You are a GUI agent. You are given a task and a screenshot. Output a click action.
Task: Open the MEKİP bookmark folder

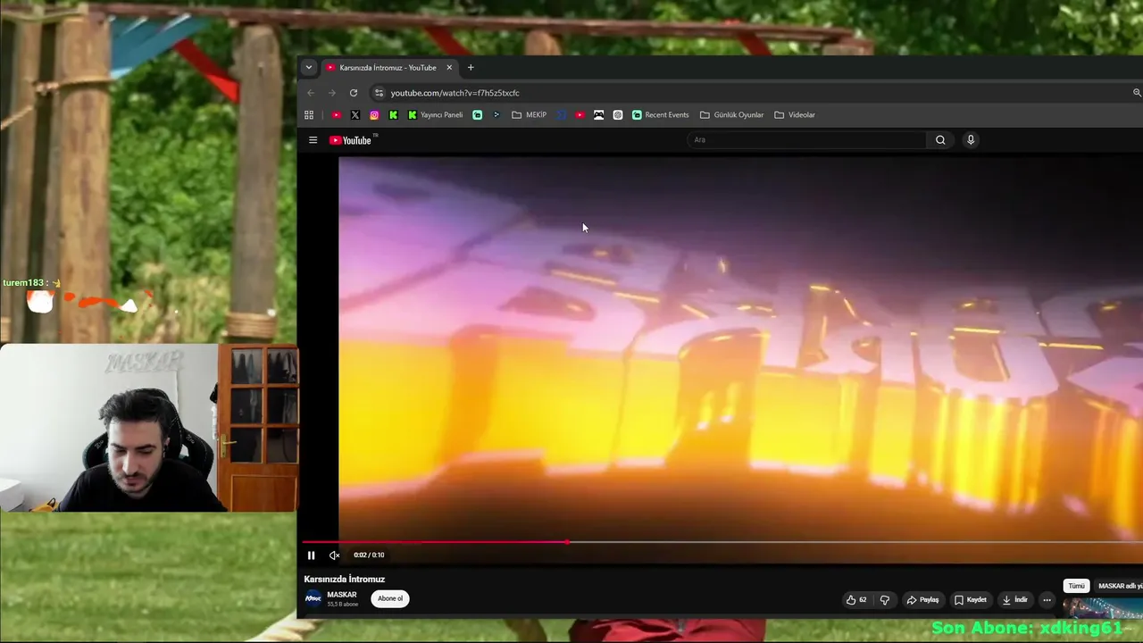530,115
